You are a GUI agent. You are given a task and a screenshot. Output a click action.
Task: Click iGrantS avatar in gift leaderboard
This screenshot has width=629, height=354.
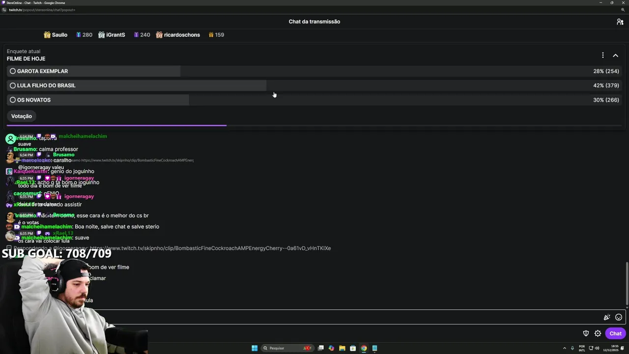pyautogui.click(x=101, y=35)
